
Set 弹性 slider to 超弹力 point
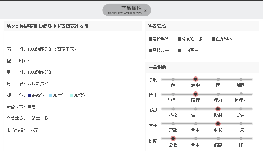pos(241,94)
